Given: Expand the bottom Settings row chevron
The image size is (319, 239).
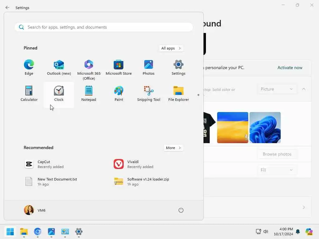Looking at the screenshot, I should tap(304, 207).
